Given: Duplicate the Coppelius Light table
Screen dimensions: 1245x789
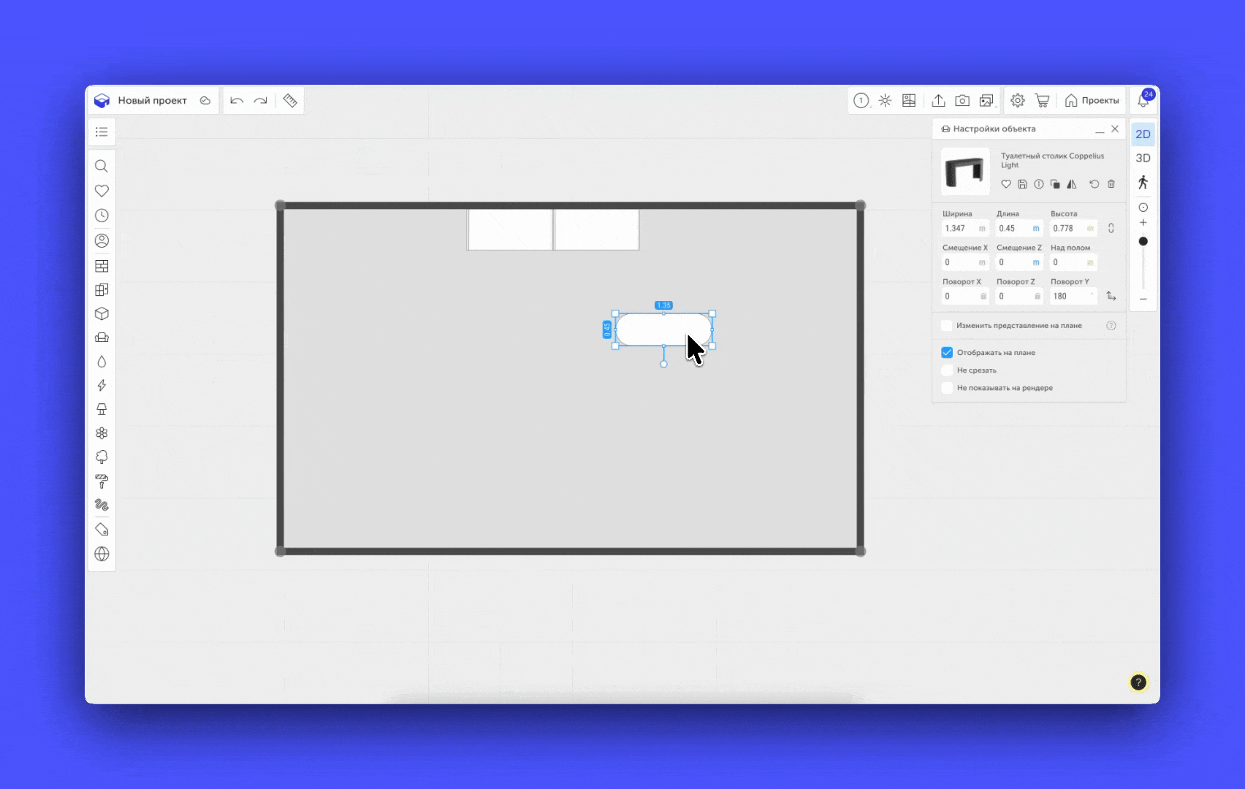Looking at the screenshot, I should (x=1055, y=184).
